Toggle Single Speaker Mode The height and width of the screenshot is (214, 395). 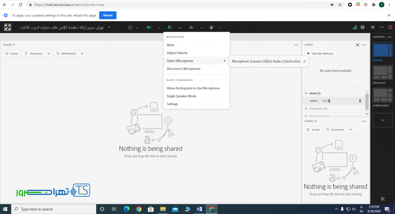coord(181,96)
